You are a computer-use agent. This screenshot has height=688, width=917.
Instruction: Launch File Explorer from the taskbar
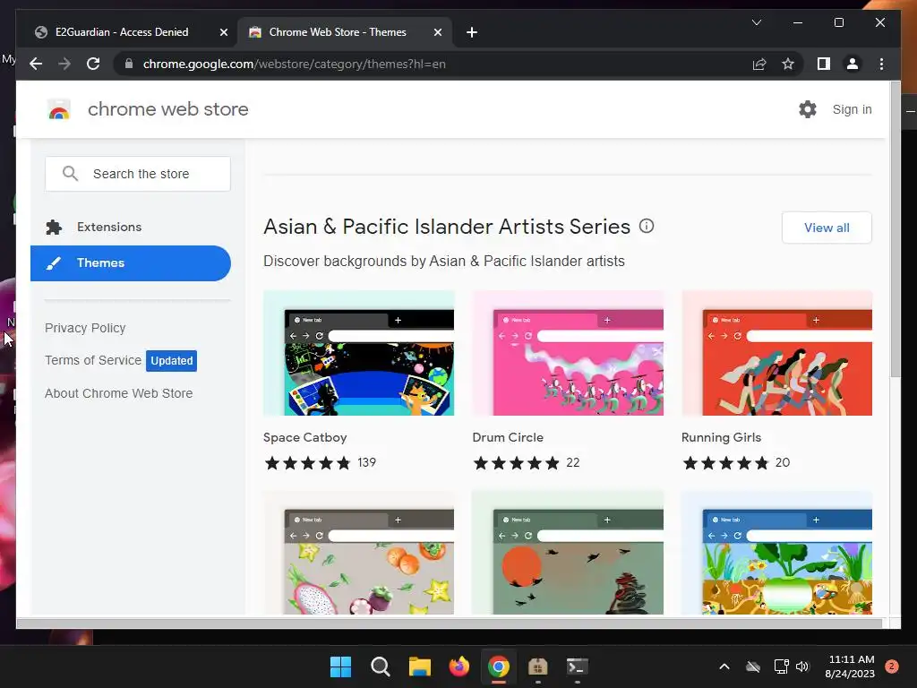tap(420, 666)
